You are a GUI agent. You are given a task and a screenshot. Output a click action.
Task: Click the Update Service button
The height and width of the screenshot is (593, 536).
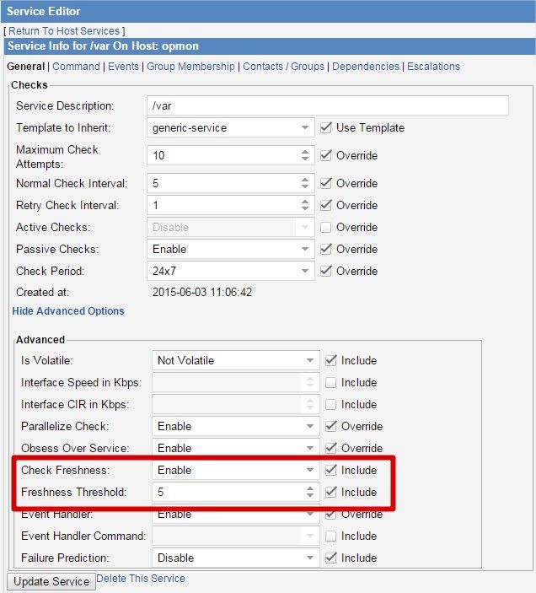pos(51,582)
